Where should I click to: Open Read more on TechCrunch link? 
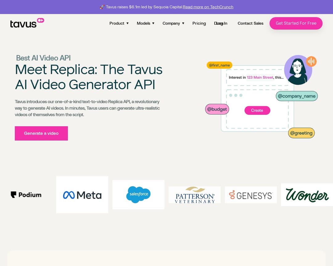click(x=208, y=7)
